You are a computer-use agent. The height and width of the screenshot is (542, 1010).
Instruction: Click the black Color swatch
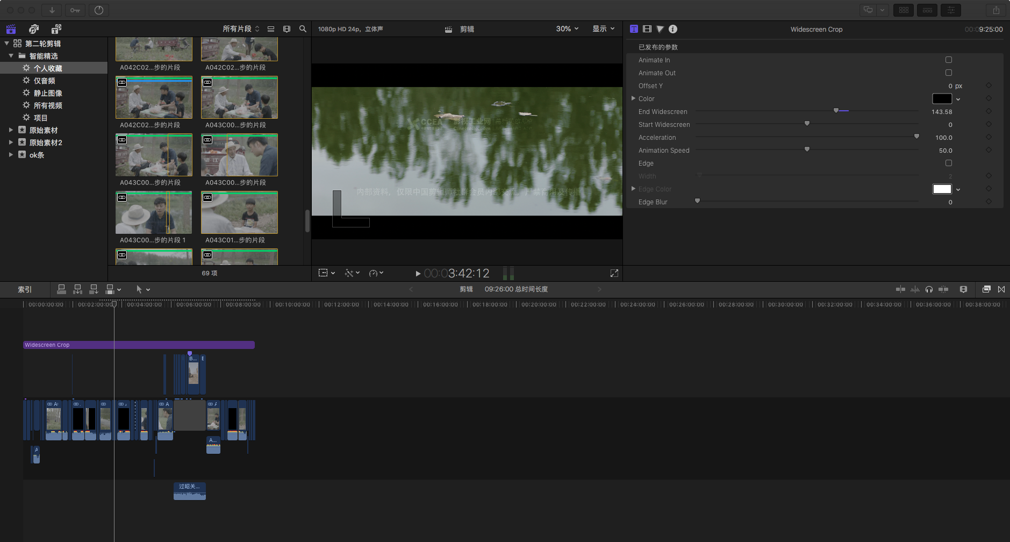pos(942,98)
